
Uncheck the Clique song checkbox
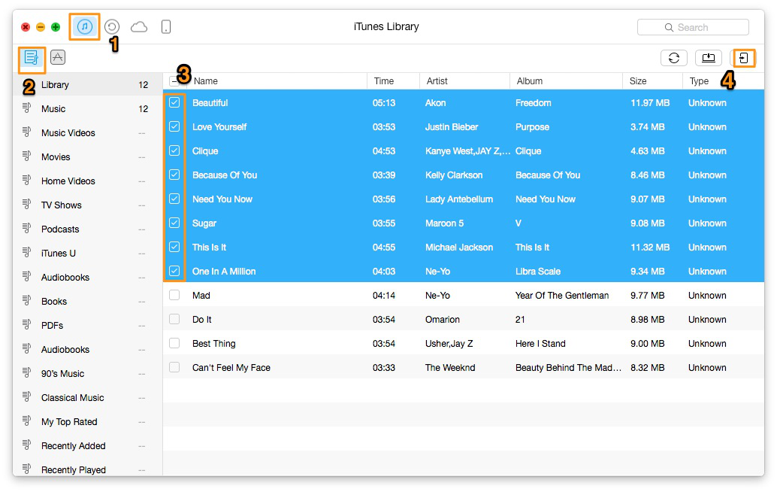(174, 150)
